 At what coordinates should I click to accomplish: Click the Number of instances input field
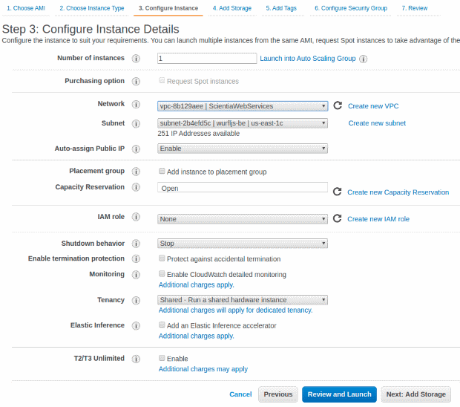pos(207,58)
